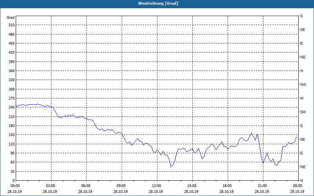Click the 18:00 time axis label
Image resolution: width=314 pixels, height=196 pixels.
(x=227, y=185)
